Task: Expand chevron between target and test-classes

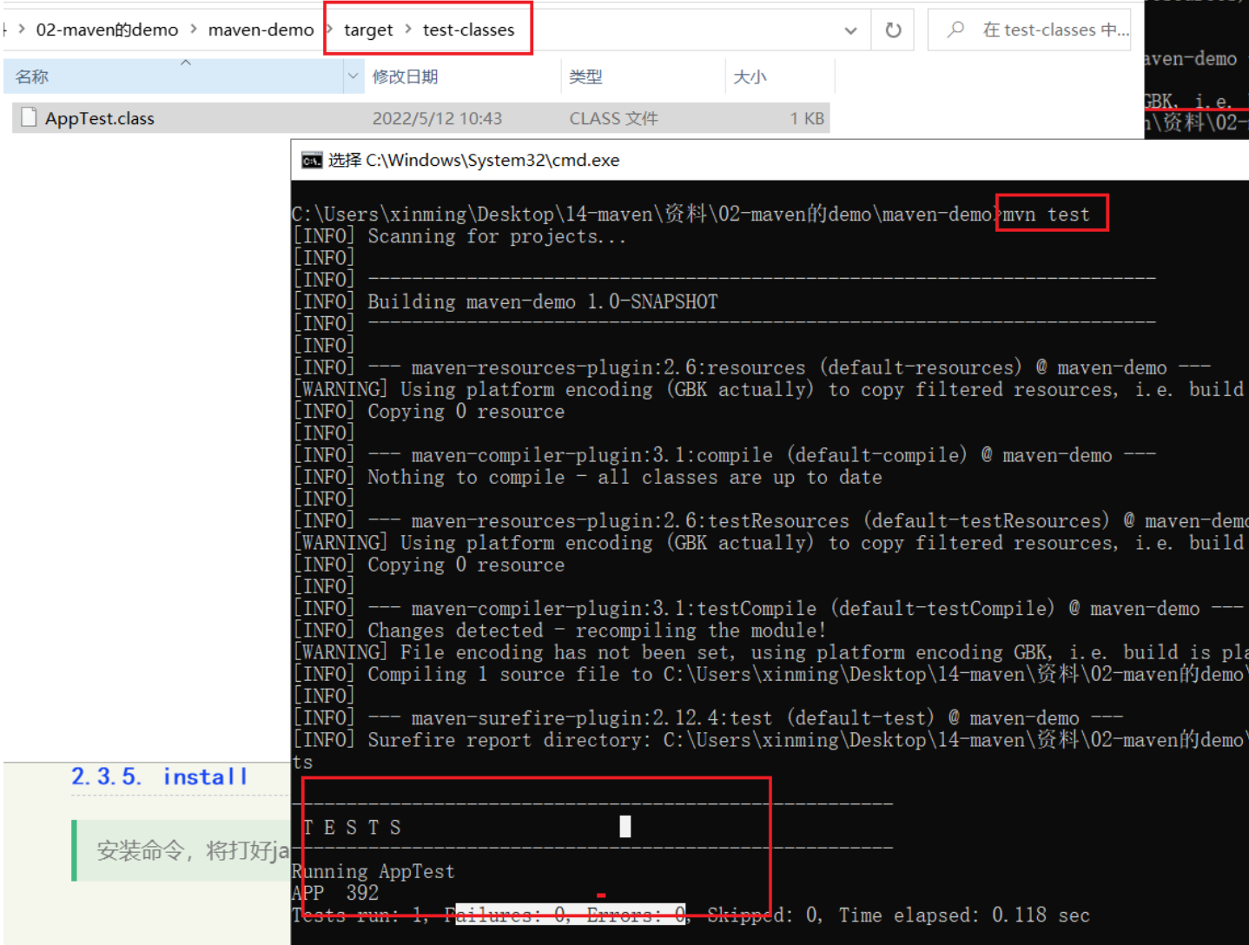Action: (x=408, y=30)
